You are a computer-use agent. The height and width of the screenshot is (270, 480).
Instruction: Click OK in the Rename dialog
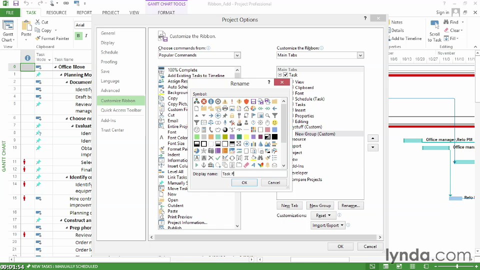point(244,183)
